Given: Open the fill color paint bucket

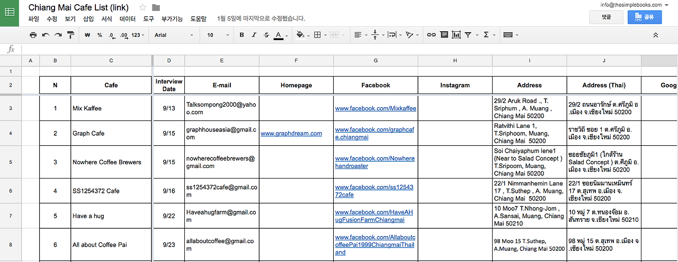Looking at the screenshot, I should [302, 35].
